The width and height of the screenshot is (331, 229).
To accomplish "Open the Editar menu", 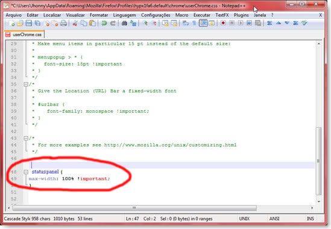I will point(33,15).
